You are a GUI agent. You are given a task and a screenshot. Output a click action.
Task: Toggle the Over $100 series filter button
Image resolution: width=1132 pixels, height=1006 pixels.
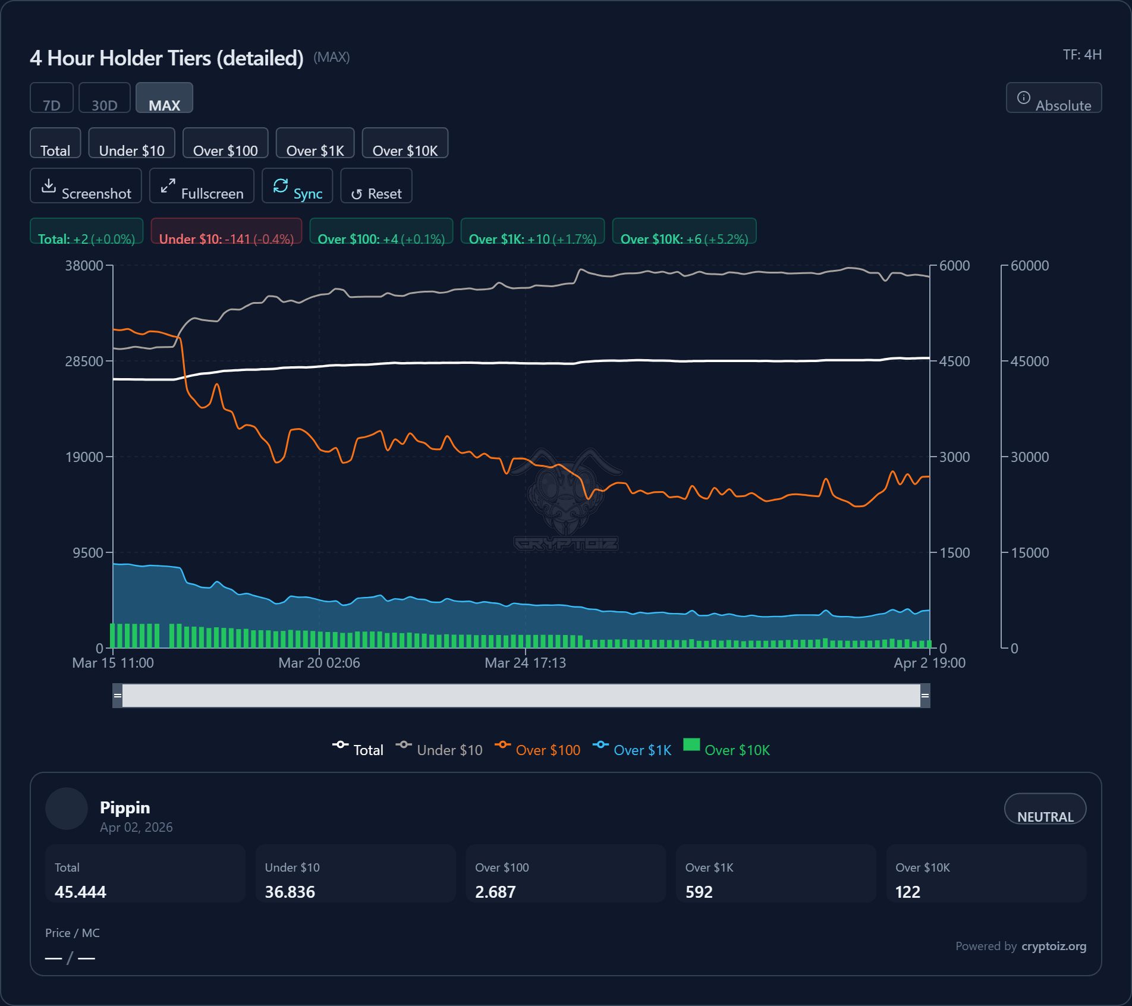225,143
